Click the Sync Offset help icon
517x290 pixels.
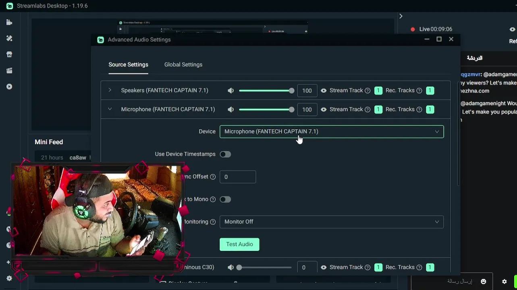[213, 177]
